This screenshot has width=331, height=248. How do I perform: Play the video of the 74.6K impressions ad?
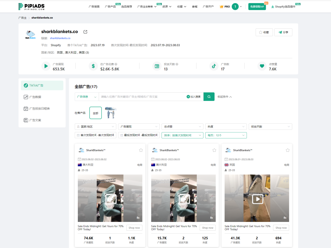111,199
